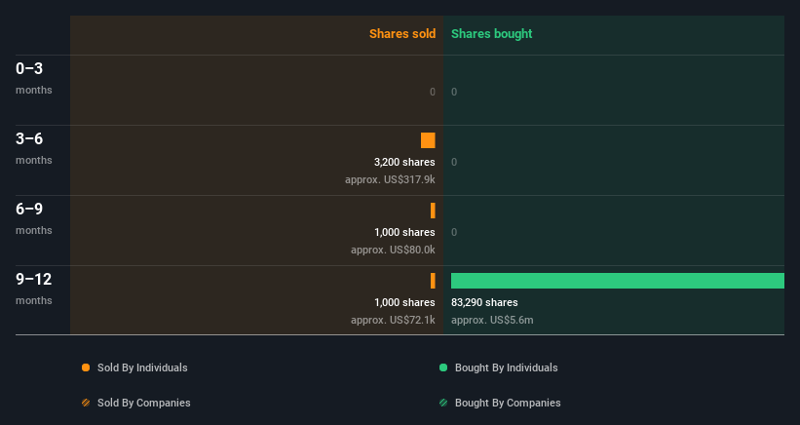Click the orange 3,200 shares sold bar
Image resolution: width=800 pixels, height=425 pixels.
point(428,140)
